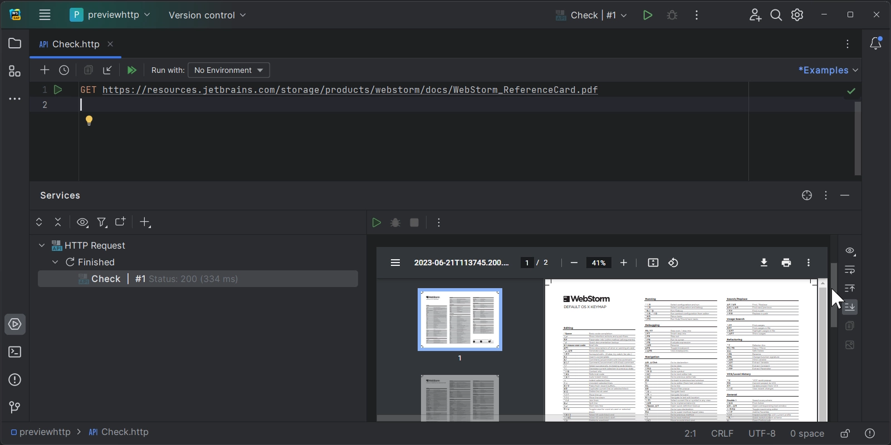Open editor tabs options menu
This screenshot has height=445, width=891.
click(x=848, y=44)
